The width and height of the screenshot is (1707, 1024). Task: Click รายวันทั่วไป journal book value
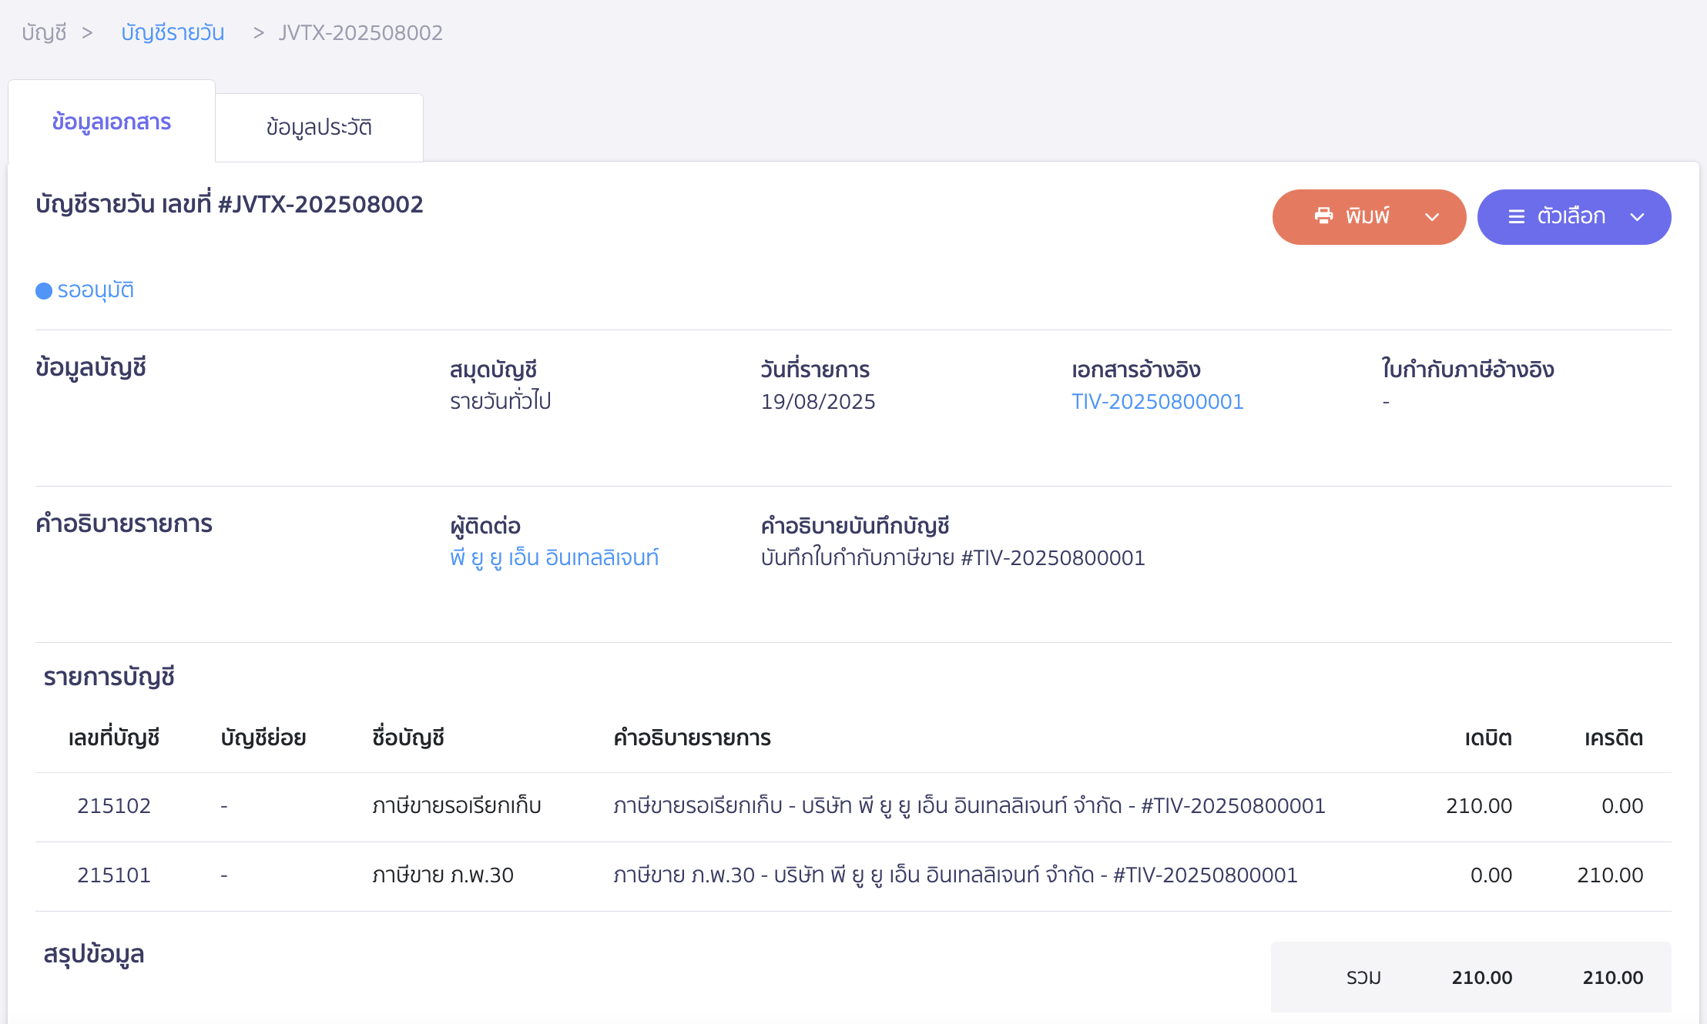[x=501, y=401]
